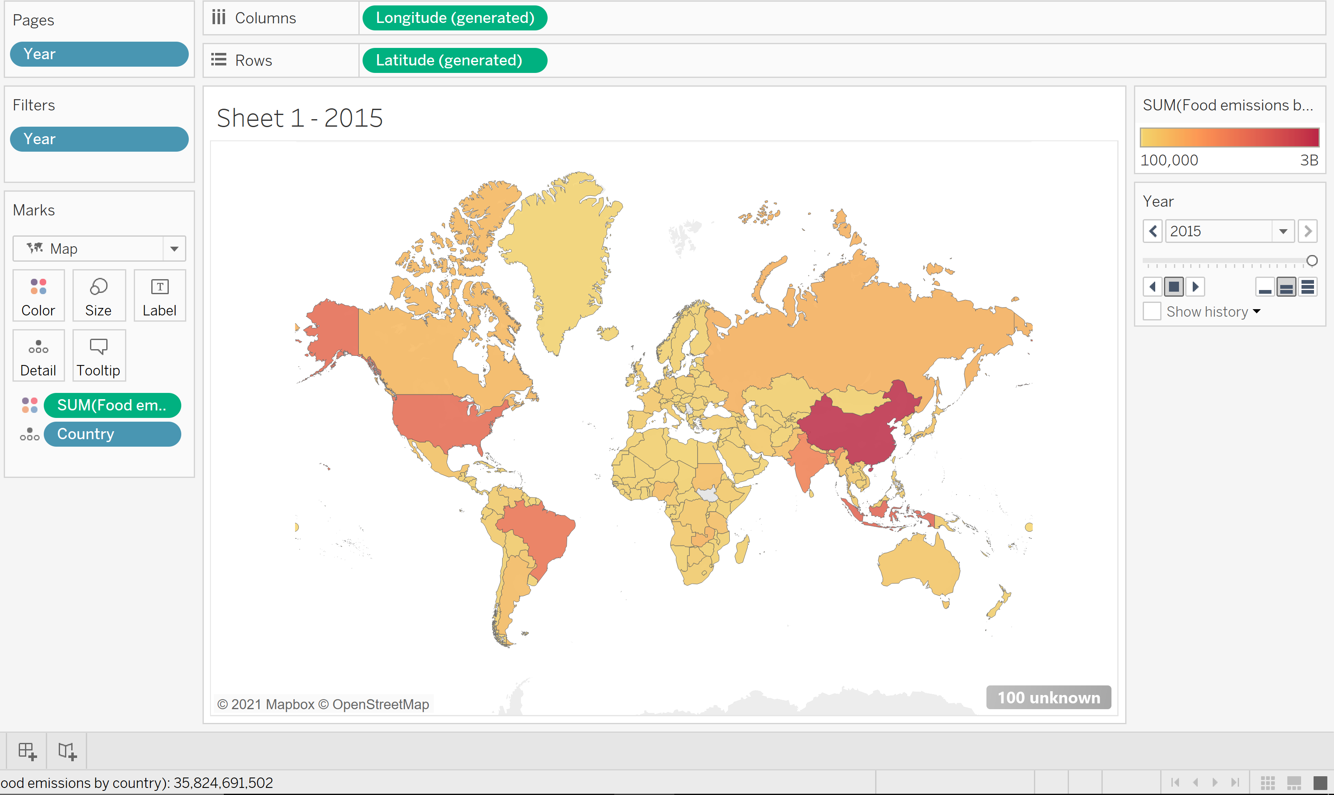1334x795 pixels.
Task: Open the Size marks card
Action: (x=99, y=296)
